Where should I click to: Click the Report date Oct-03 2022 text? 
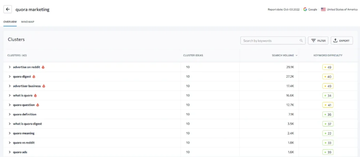point(284,9)
